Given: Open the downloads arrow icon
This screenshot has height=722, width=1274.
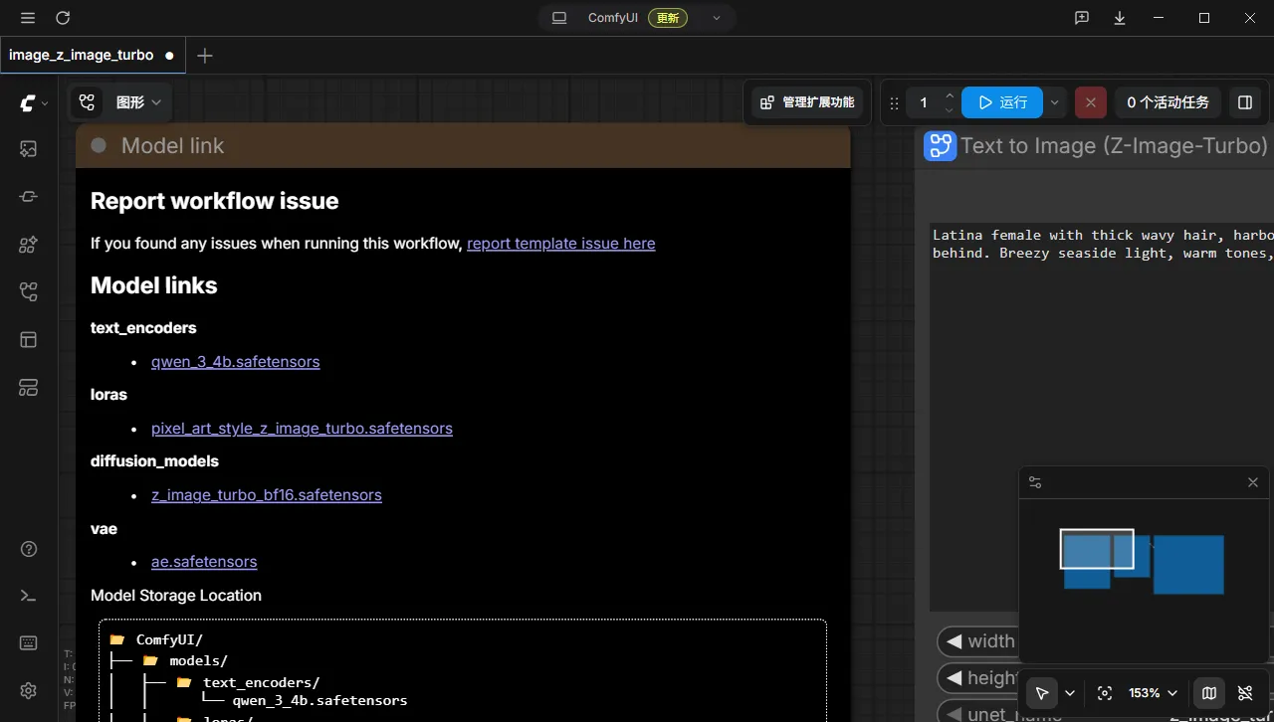Looking at the screenshot, I should 1120,18.
